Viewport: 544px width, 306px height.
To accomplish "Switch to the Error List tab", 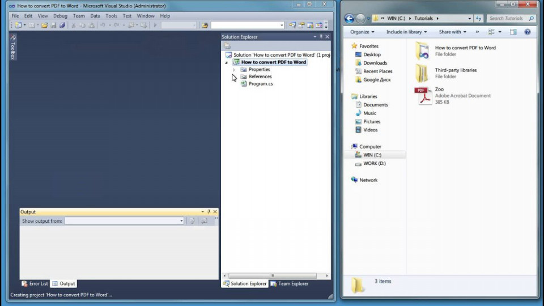I will [35, 284].
